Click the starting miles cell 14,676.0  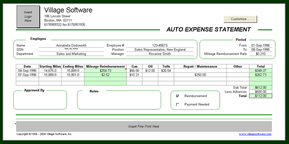(50, 71)
